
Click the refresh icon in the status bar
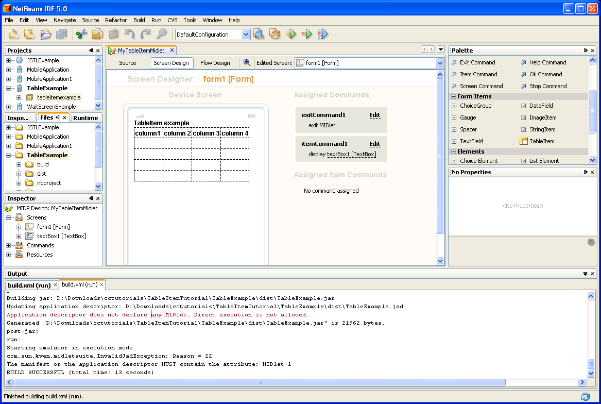click(x=585, y=396)
